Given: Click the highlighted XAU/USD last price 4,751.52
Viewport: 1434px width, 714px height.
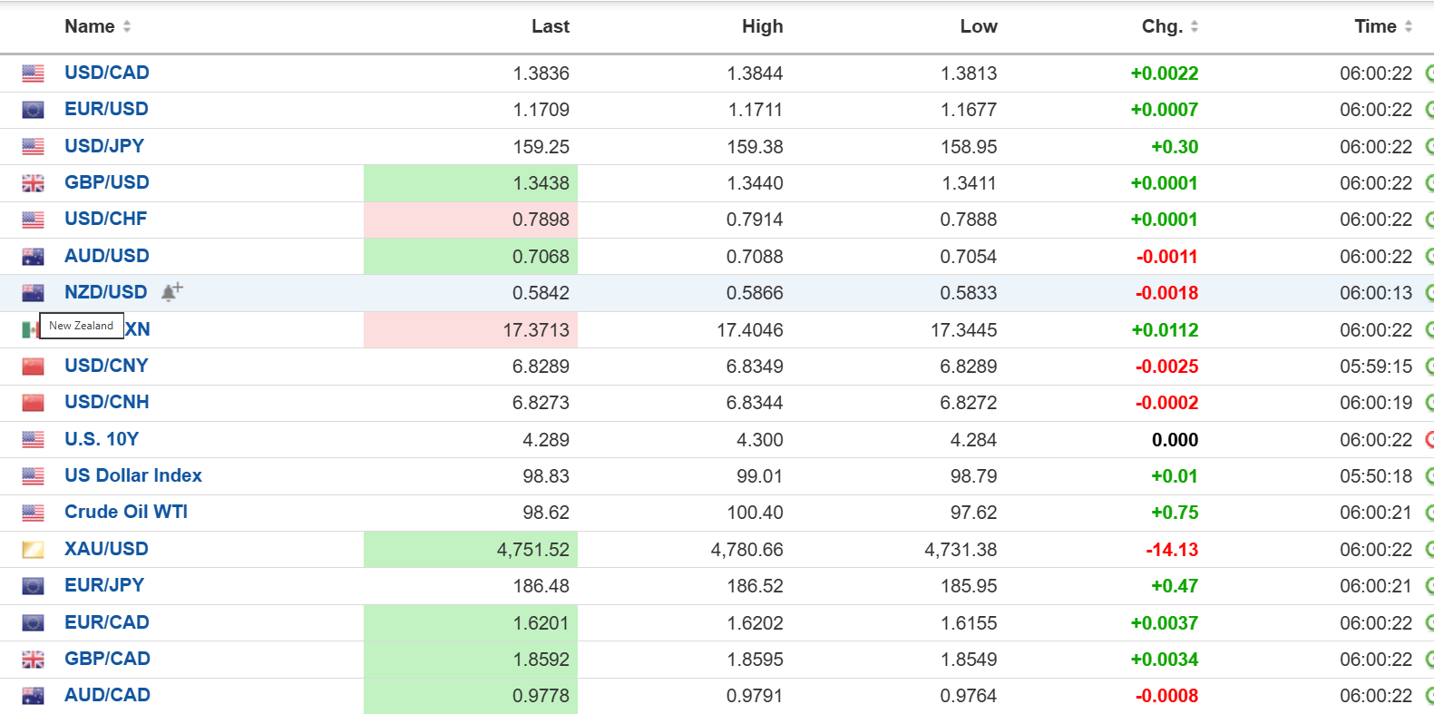Looking at the screenshot, I should pyautogui.click(x=532, y=550).
